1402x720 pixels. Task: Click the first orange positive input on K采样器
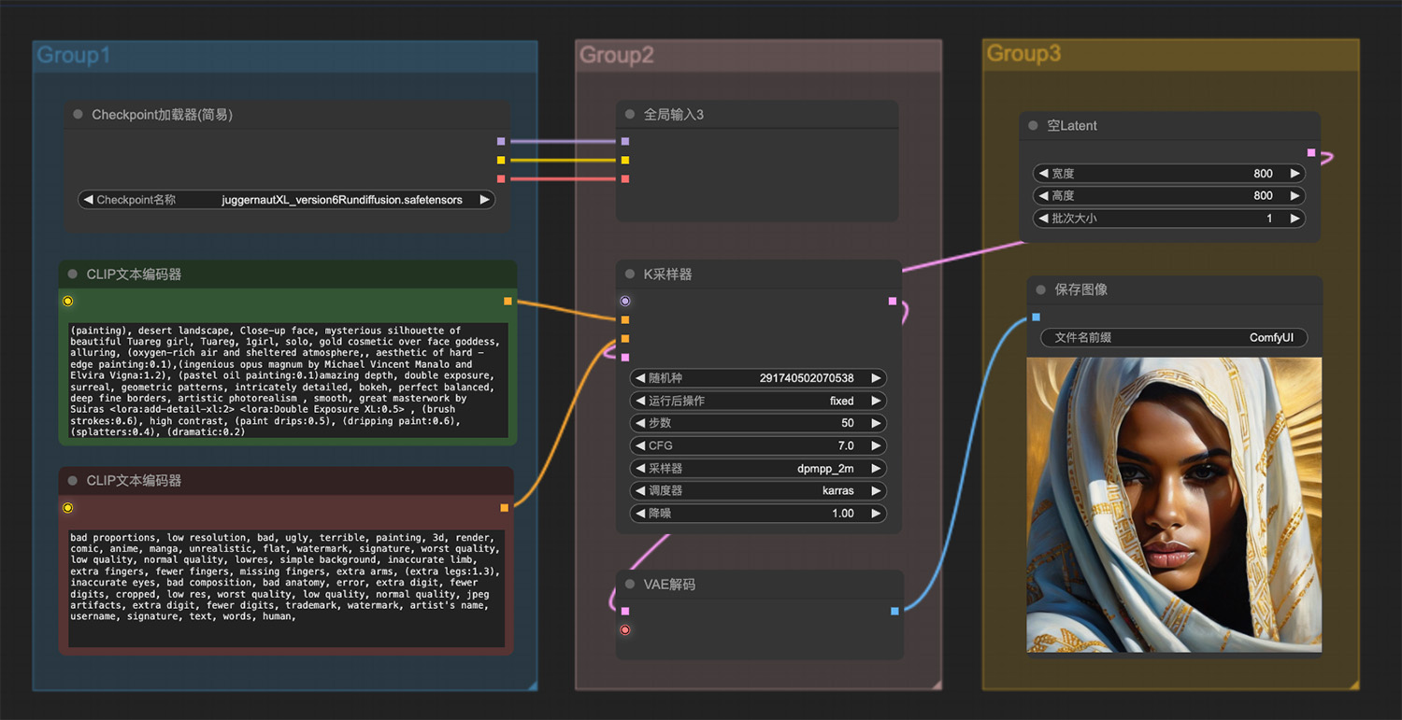pos(625,320)
